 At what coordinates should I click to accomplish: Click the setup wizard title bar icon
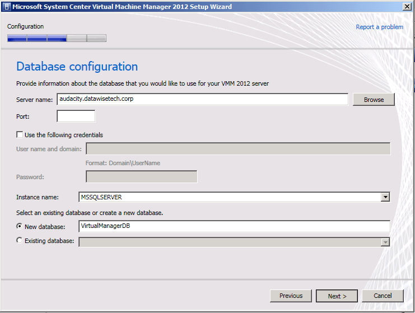tap(7, 7)
